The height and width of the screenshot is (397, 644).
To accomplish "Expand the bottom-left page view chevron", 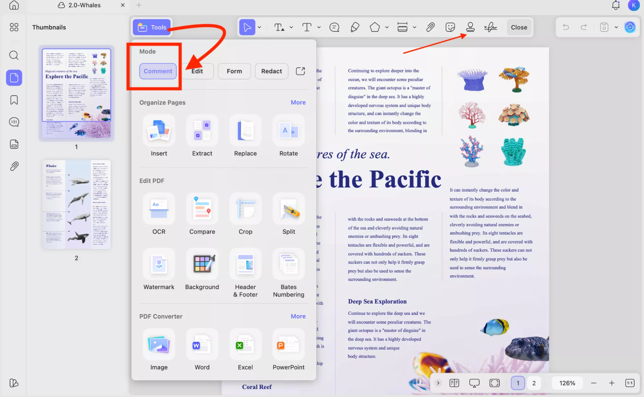I will point(438,383).
